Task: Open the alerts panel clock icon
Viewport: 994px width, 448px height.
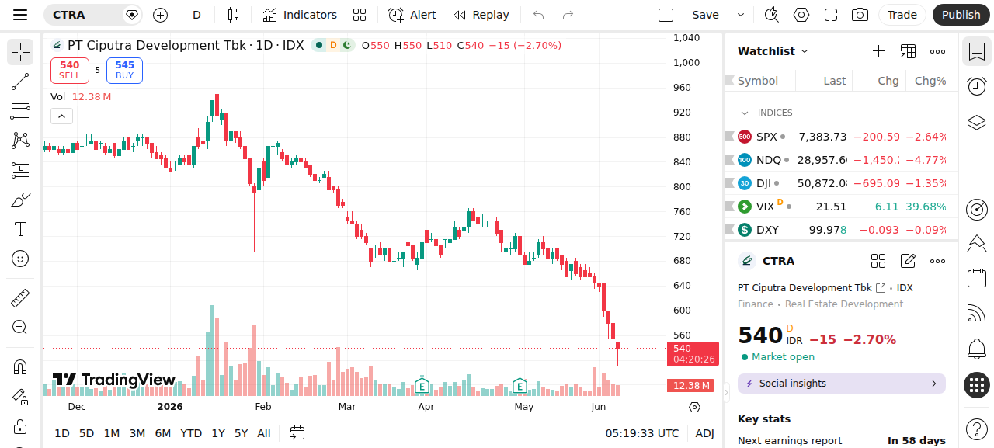Action: (977, 86)
